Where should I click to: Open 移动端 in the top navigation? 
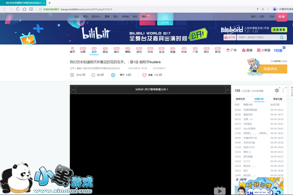[x=126, y=17]
